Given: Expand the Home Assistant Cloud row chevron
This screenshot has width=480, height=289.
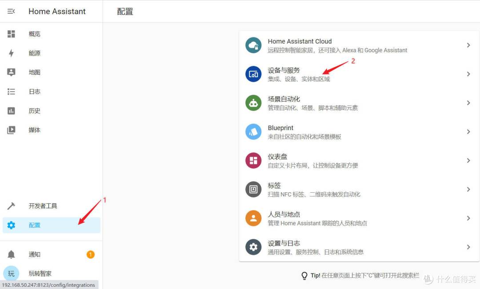Looking at the screenshot, I should click(468, 45).
